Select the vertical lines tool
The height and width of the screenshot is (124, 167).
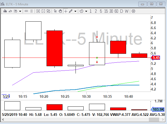[x=31, y=11]
